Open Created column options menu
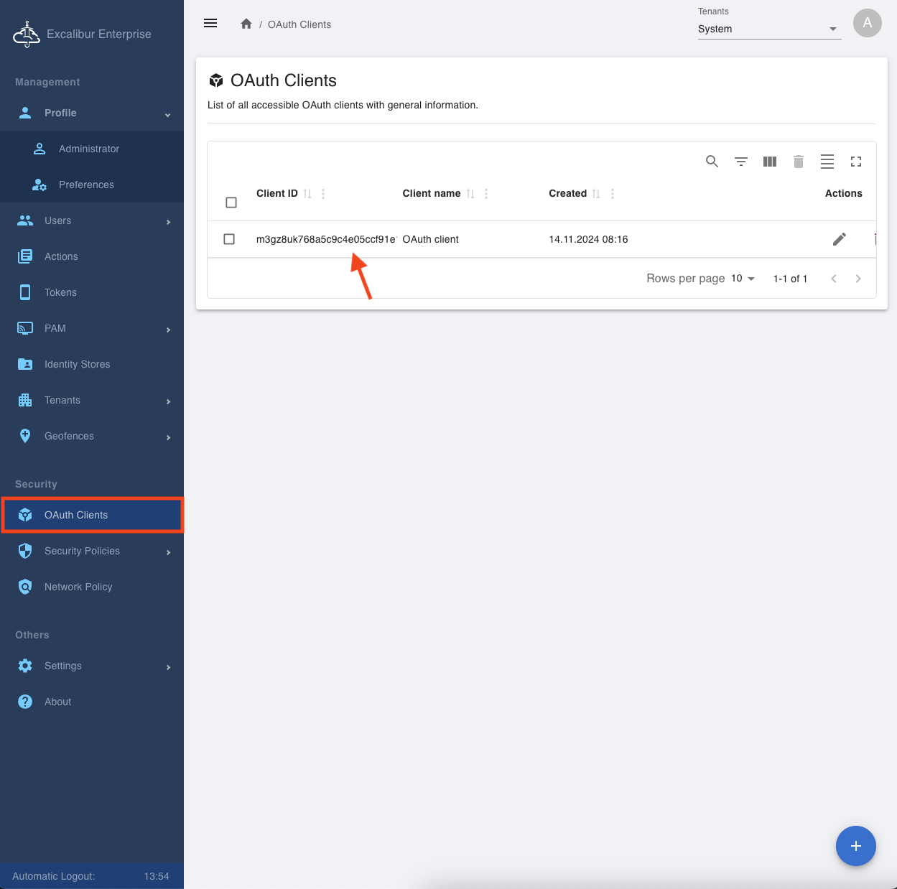The image size is (897, 889). pyautogui.click(x=613, y=194)
